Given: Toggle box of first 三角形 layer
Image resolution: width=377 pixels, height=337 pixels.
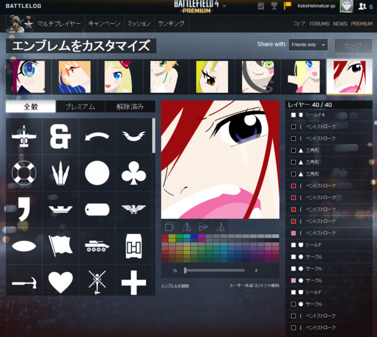Looking at the screenshot, I should tap(293, 150).
